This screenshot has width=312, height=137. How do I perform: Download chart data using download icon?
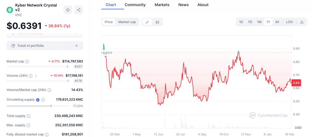pyautogui.click(x=302, y=22)
